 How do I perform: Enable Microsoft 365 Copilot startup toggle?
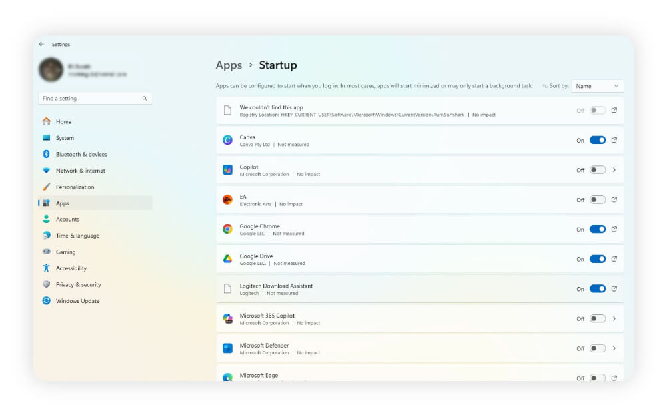[597, 318]
